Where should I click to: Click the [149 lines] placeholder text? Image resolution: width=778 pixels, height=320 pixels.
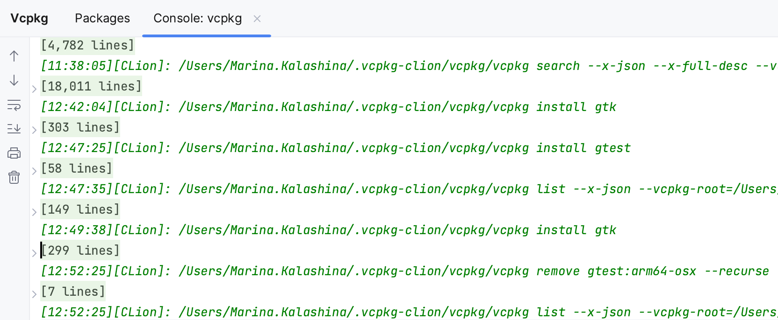pyautogui.click(x=80, y=209)
